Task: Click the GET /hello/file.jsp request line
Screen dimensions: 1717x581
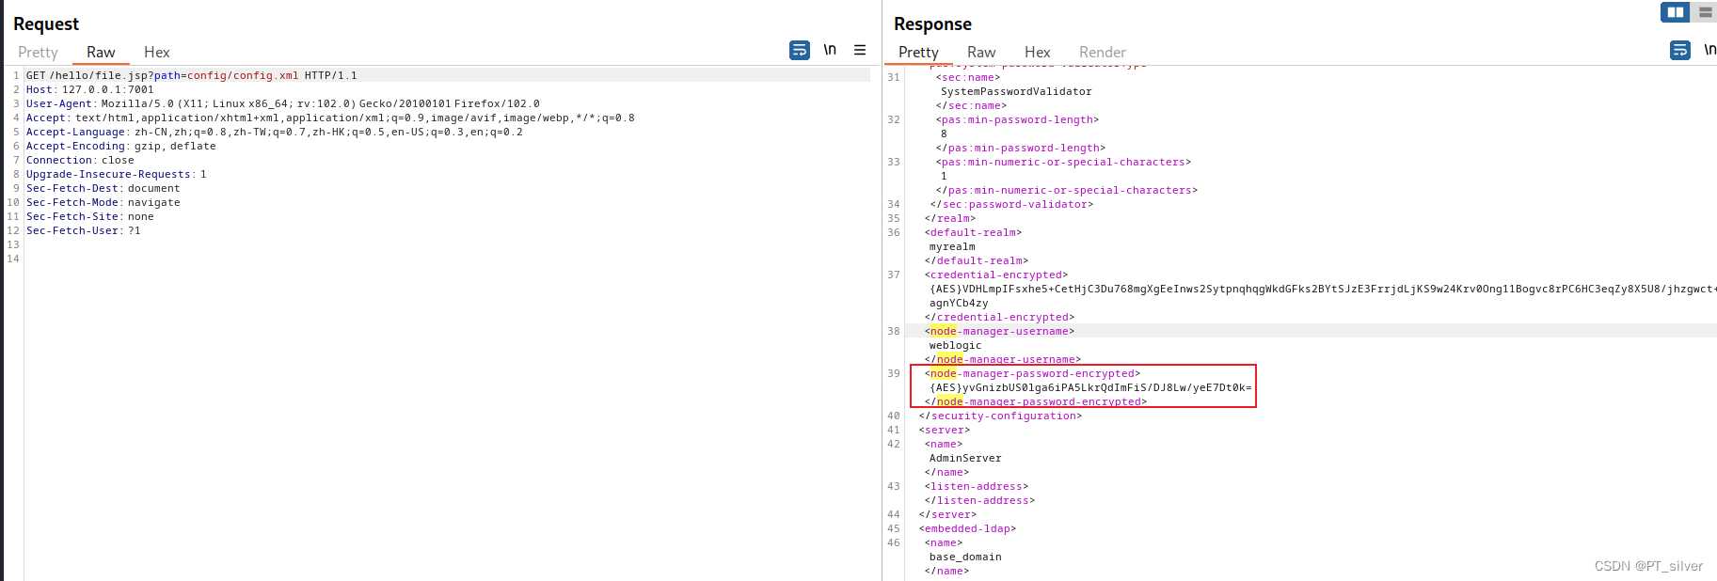Action: click(x=192, y=75)
